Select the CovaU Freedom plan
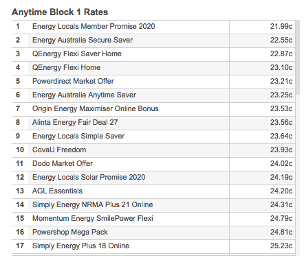 (153, 150)
